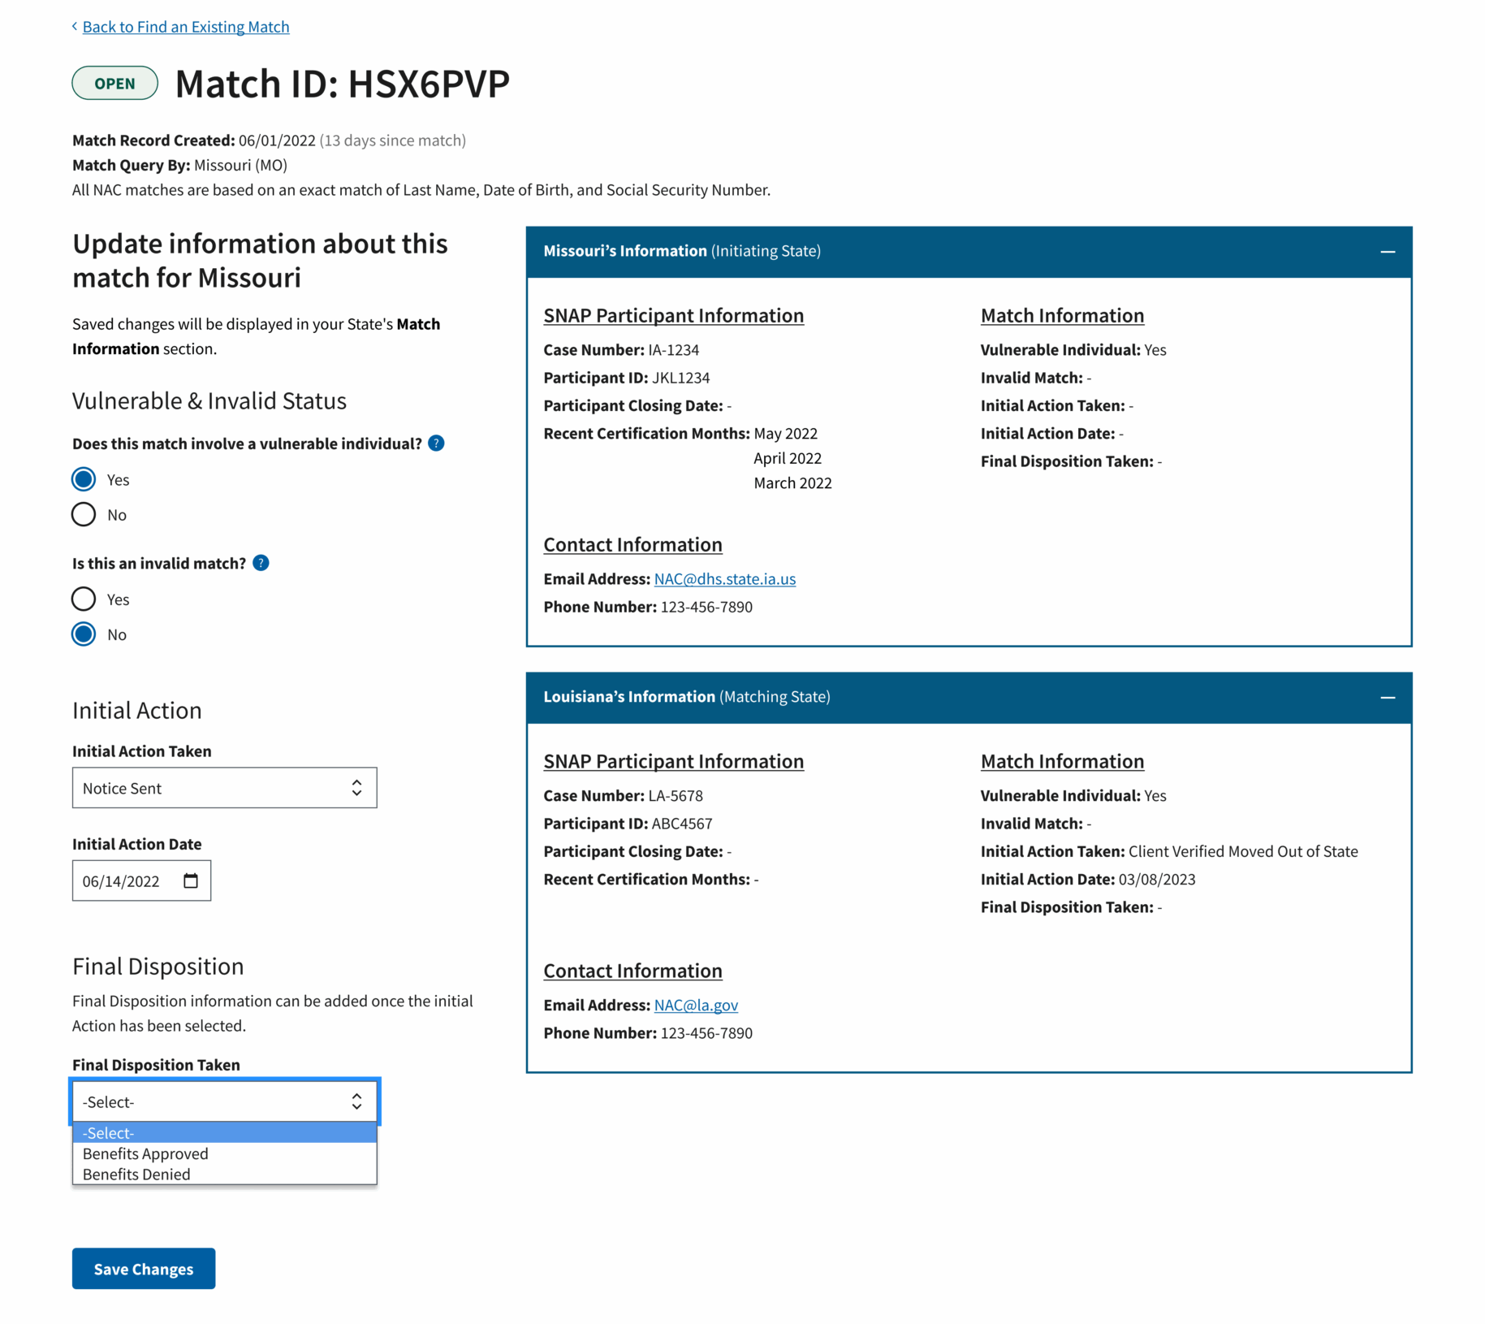Open calendar picker in Initial Action Date
Screen dimensions: 1485x1324
(x=191, y=881)
